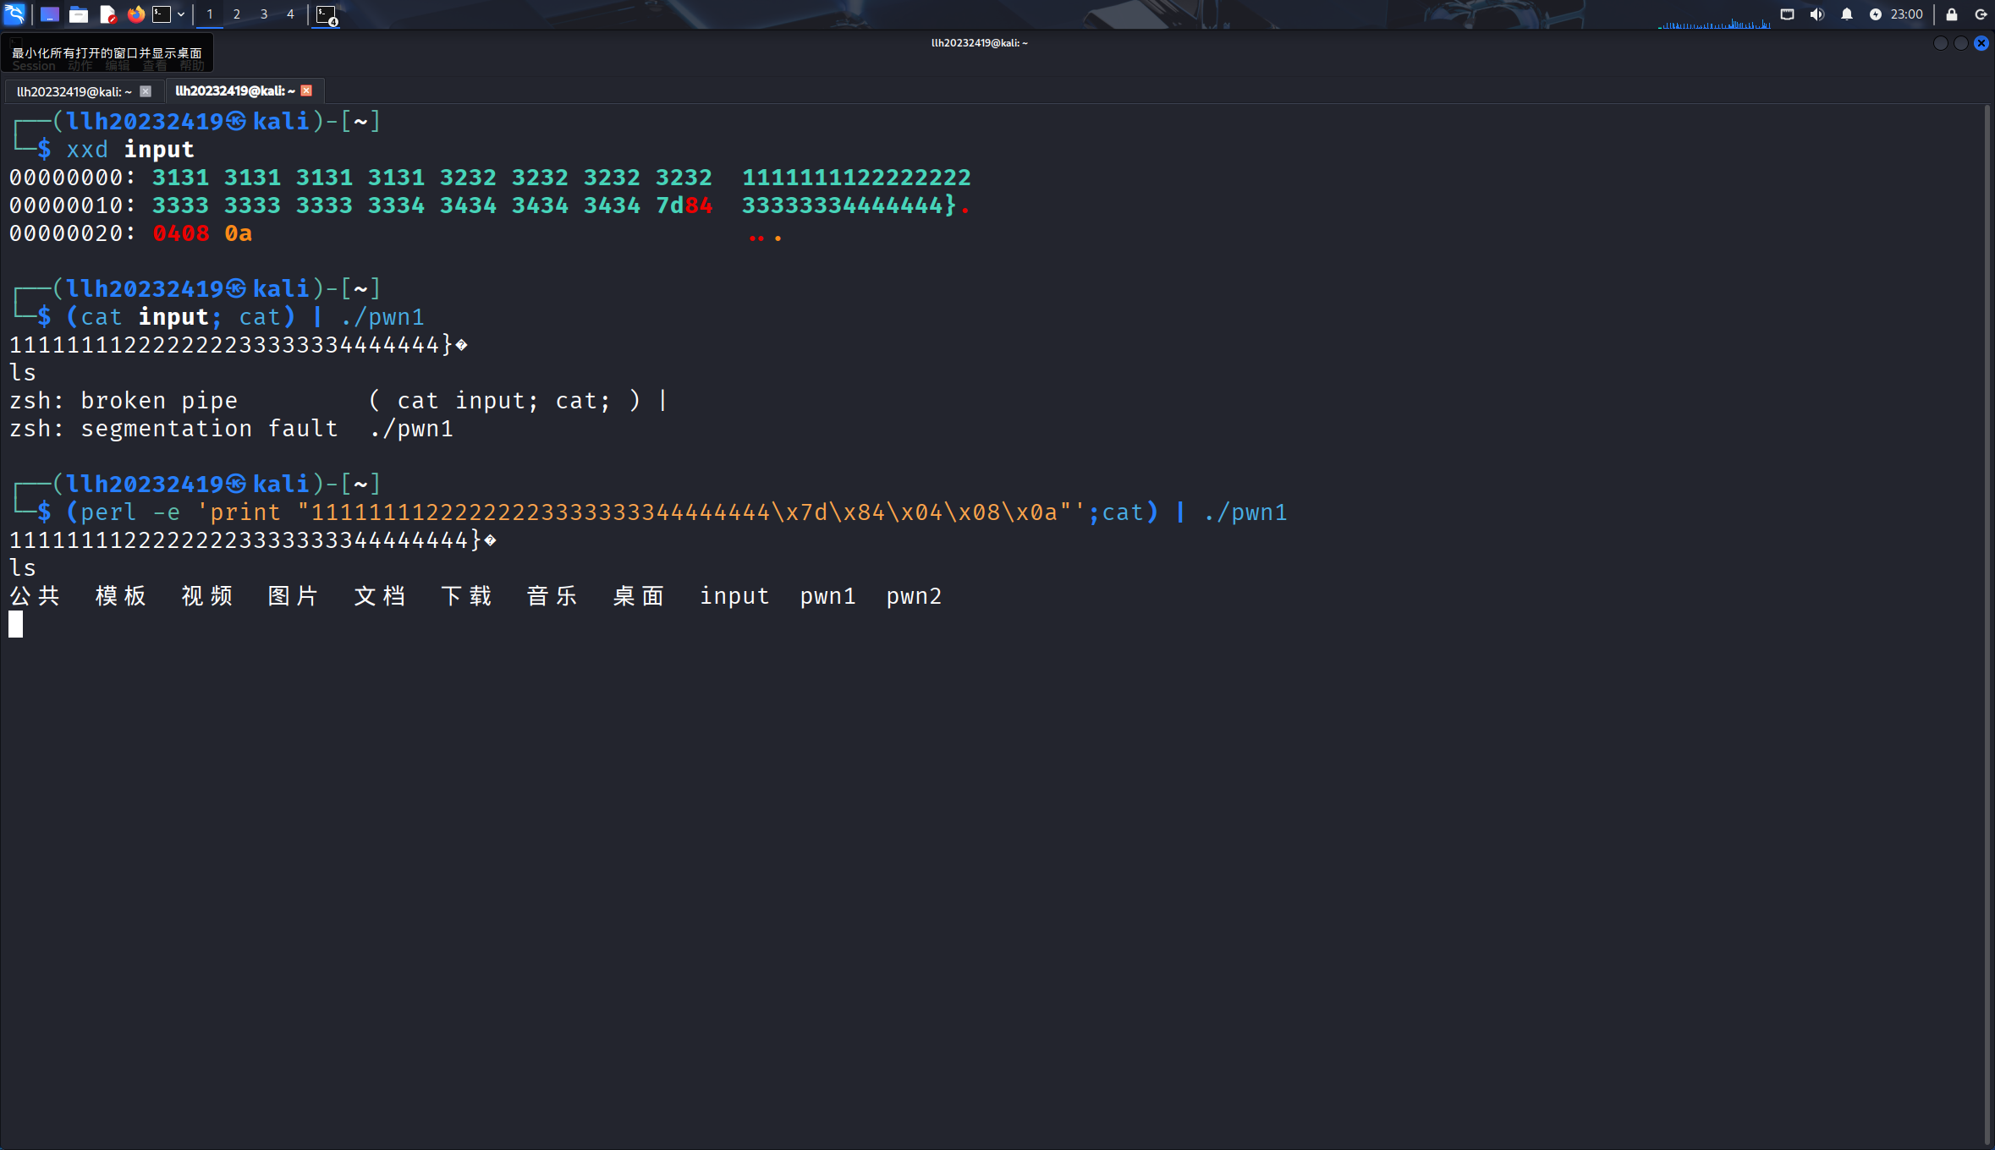Open the file manager launcher
The height and width of the screenshot is (1150, 1995).
[x=79, y=14]
